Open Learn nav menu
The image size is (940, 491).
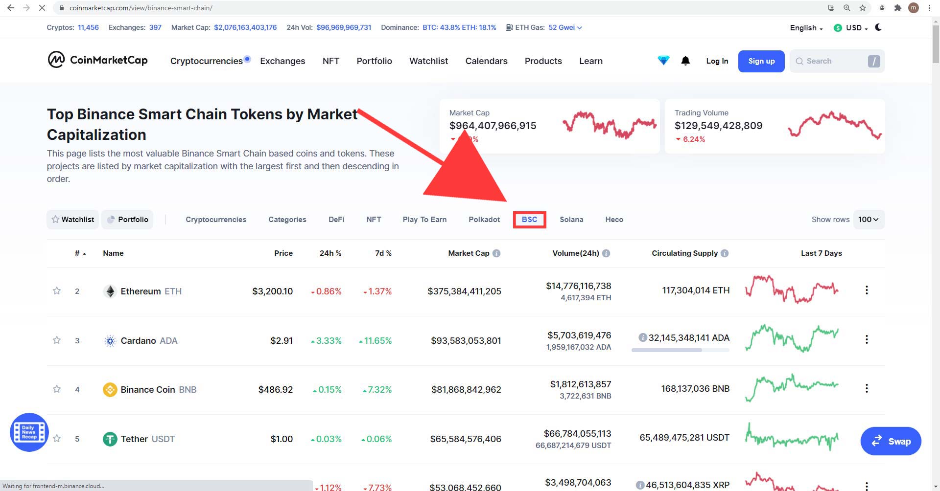pyautogui.click(x=591, y=61)
